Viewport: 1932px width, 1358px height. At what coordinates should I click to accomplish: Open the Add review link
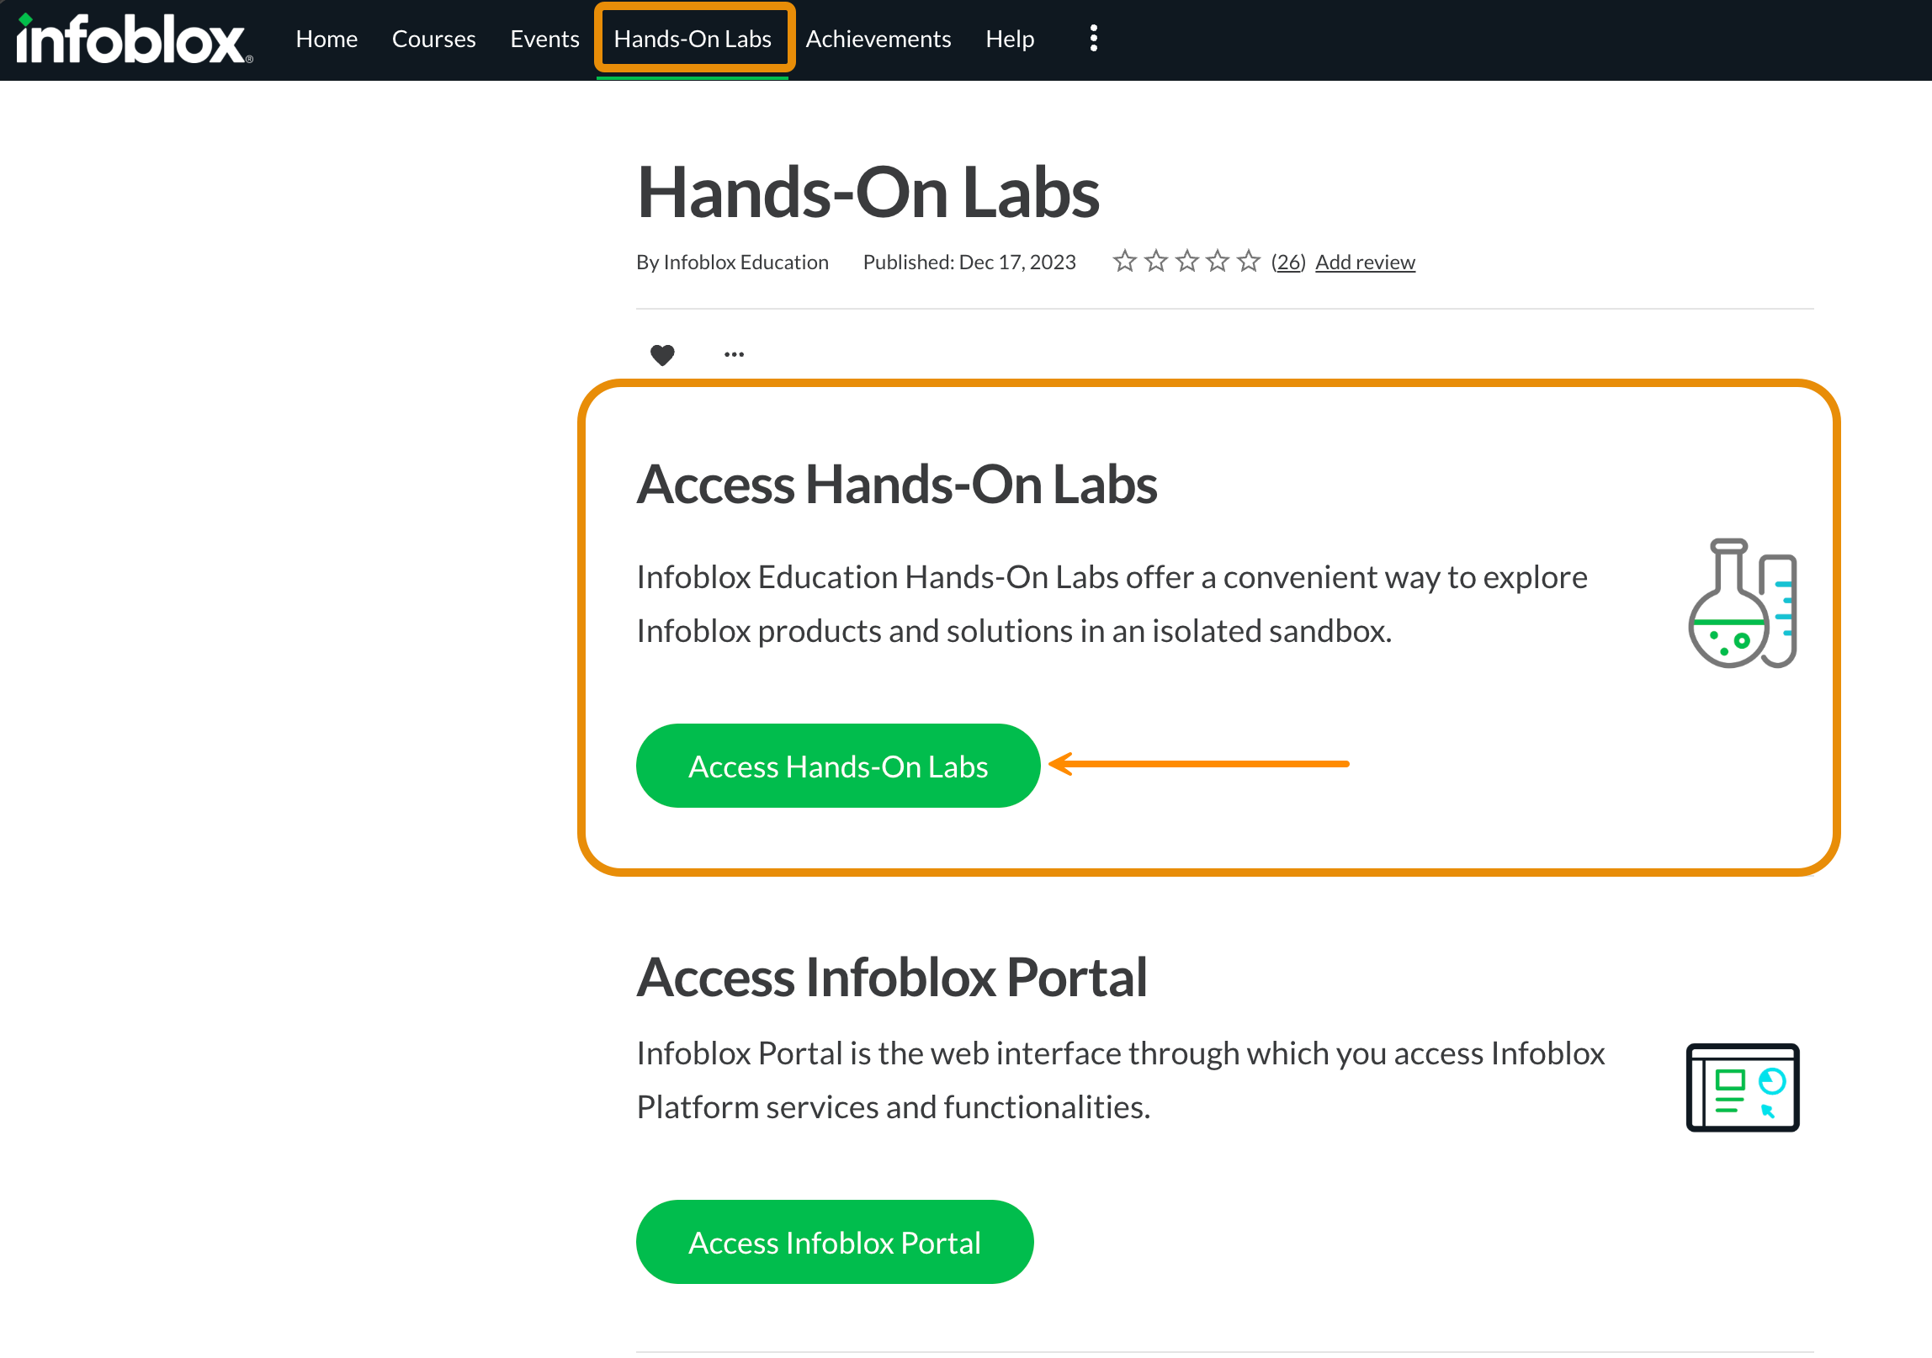[x=1365, y=262]
